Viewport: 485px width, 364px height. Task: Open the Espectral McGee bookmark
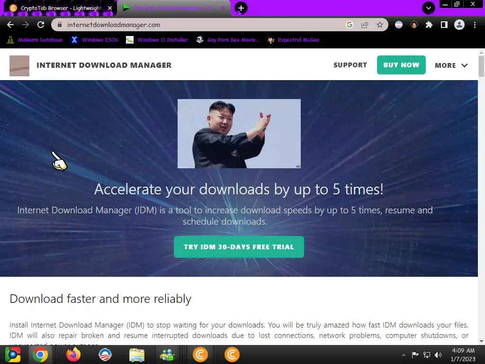pyautogui.click(x=293, y=40)
